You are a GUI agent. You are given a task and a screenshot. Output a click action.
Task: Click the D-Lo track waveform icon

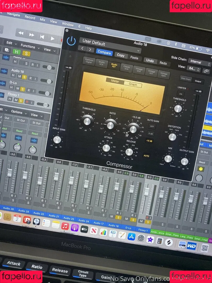pyautogui.click(x=3, y=83)
